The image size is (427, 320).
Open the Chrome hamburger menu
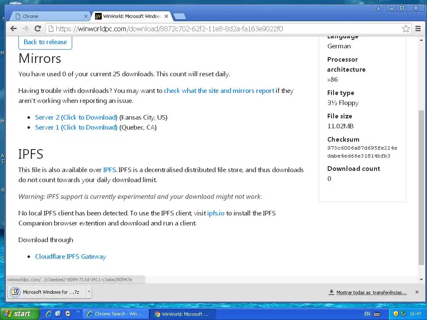pos(418,29)
